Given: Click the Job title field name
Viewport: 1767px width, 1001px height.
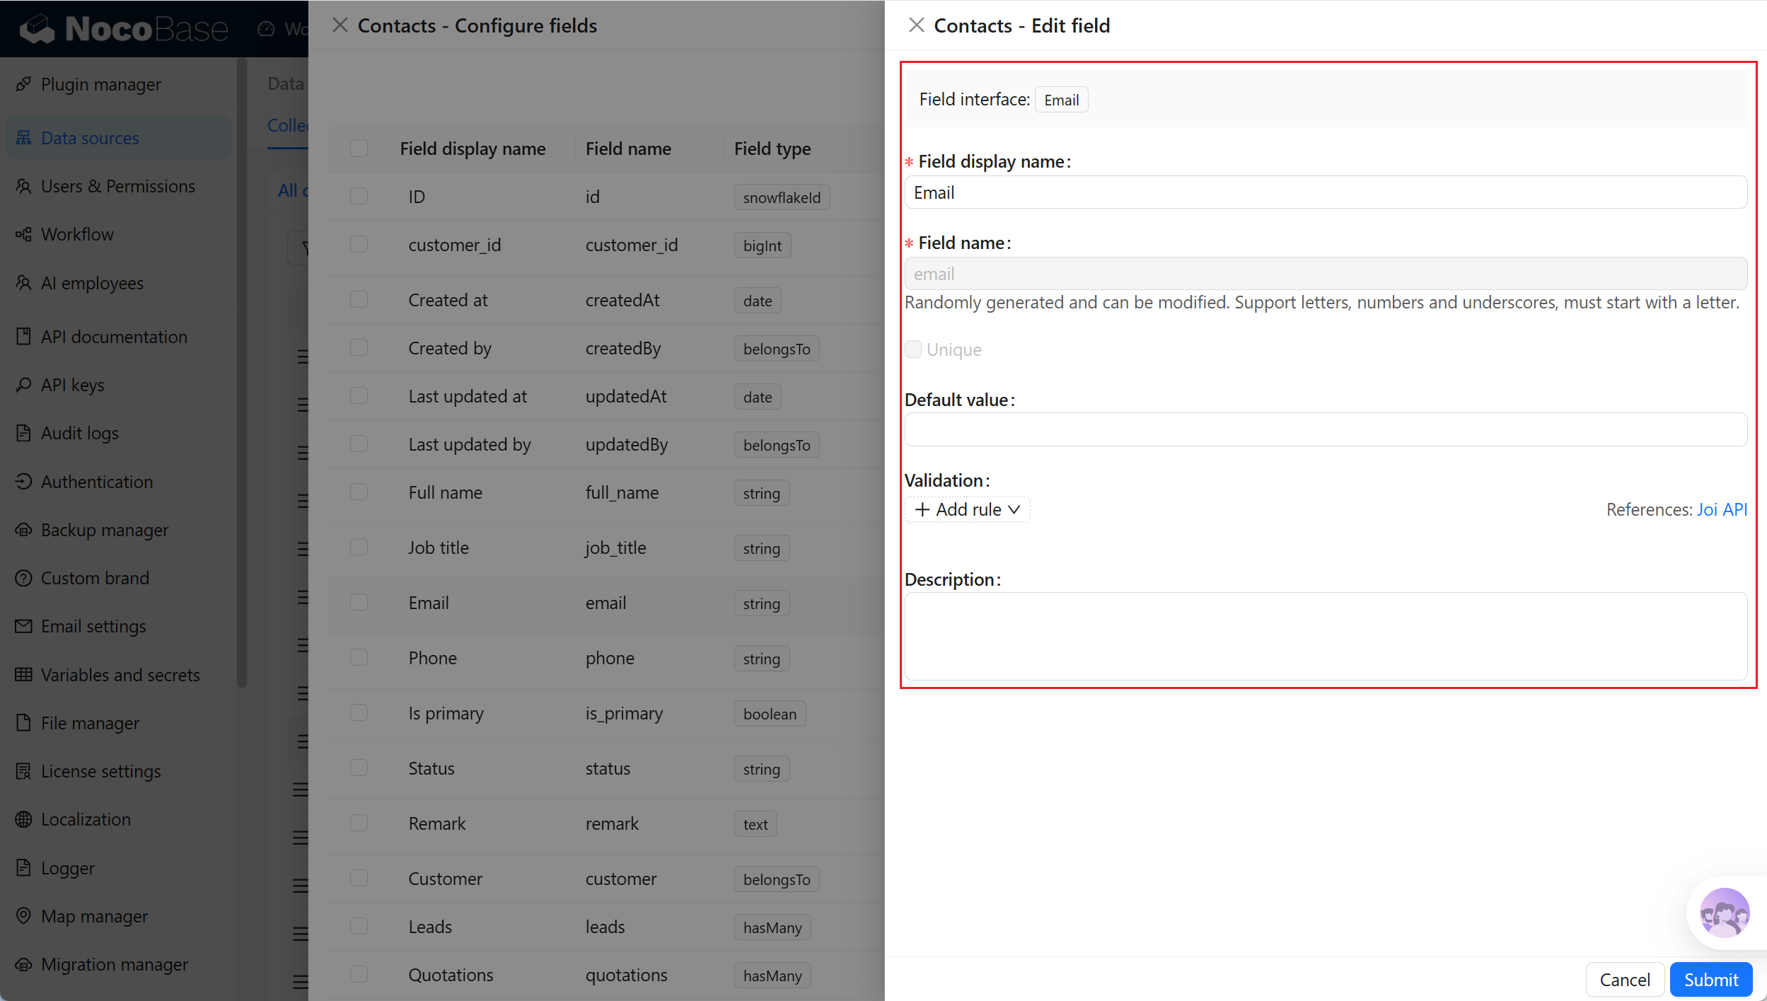Looking at the screenshot, I should point(615,548).
